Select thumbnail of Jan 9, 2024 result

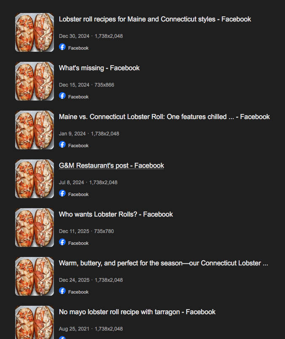(x=35, y=130)
